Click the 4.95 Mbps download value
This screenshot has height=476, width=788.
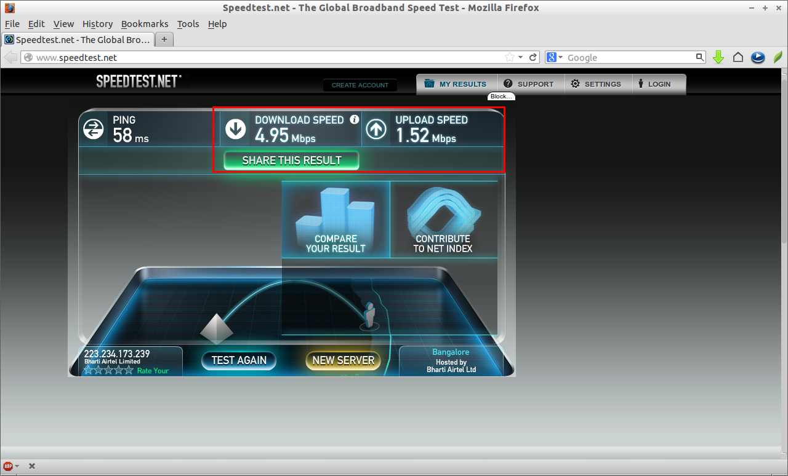pos(285,135)
